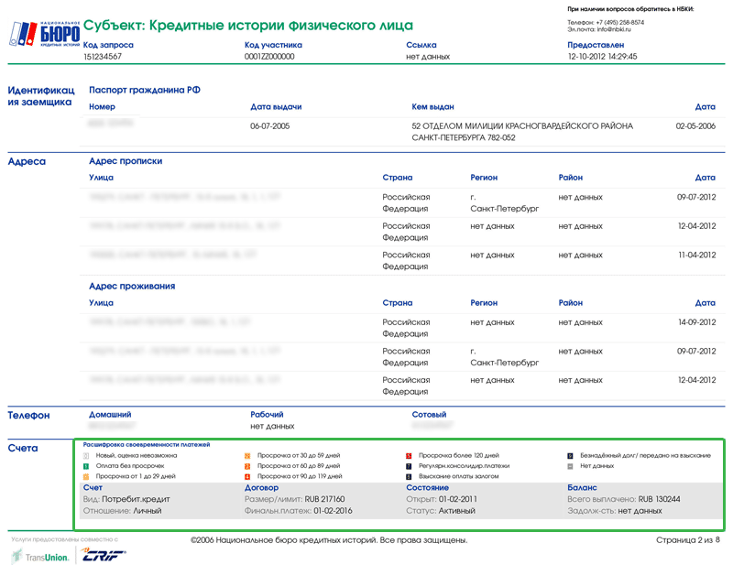Click the 'Предоставлен' timestamp 12-10-2012 14:29:45
The image size is (733, 565).
602,57
